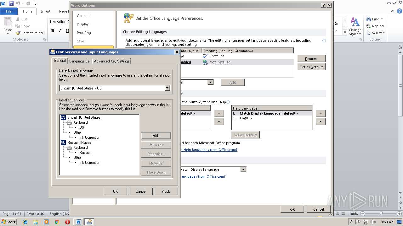Click Copy in the Clipboard group
Viewport: 403px width, 226px height.
click(x=23, y=26)
